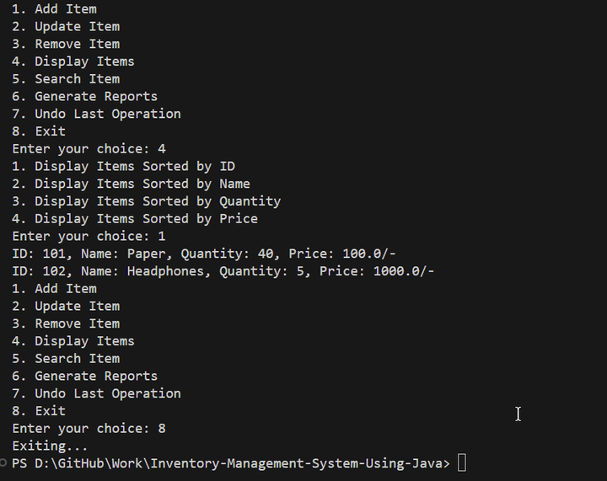Screen dimensions: 607x481
Task: Click the terminal cursor block after the prompt
Action: click(462, 463)
